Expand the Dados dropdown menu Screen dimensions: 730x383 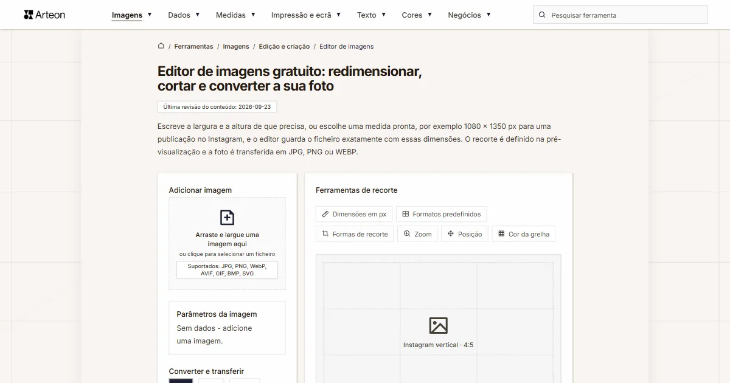coord(184,15)
